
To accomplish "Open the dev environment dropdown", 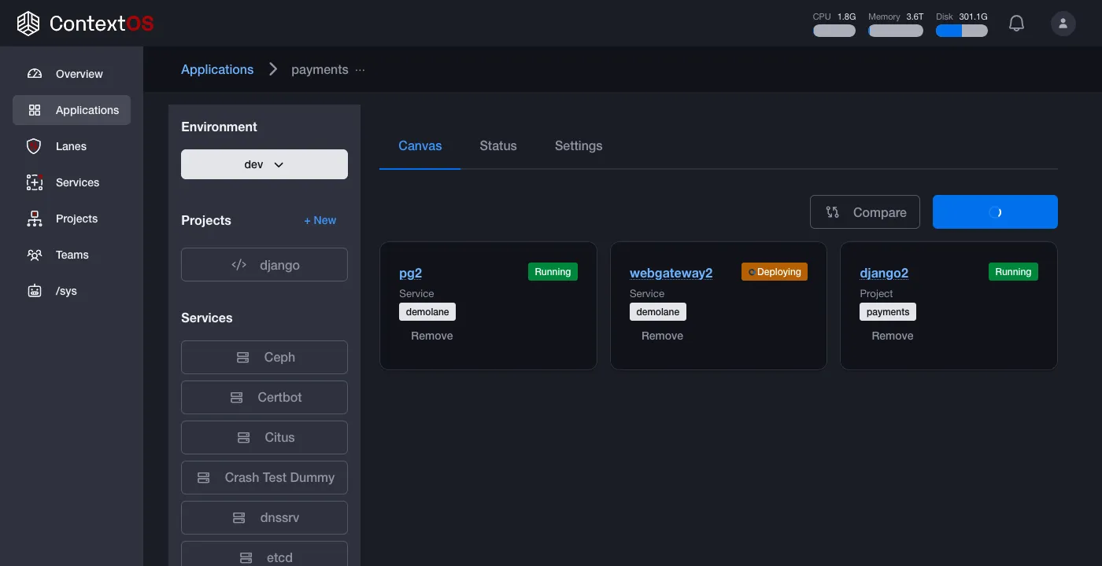I will [x=264, y=164].
